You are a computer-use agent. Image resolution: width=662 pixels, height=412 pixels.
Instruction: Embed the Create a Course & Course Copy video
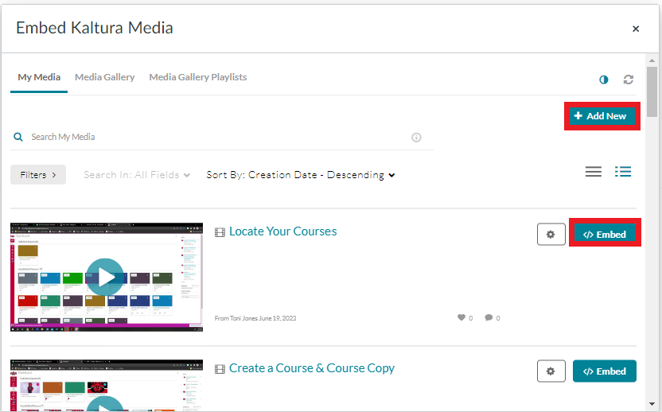pos(605,371)
